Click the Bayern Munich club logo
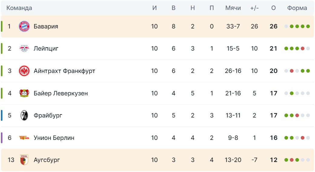This screenshot has height=172, width=315. tap(24, 26)
